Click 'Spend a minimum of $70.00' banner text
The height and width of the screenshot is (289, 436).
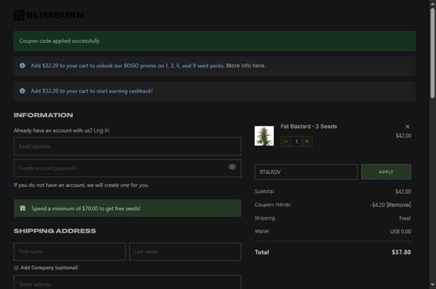click(86, 208)
